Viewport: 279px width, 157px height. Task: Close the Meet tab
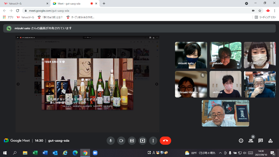(x=96, y=3)
